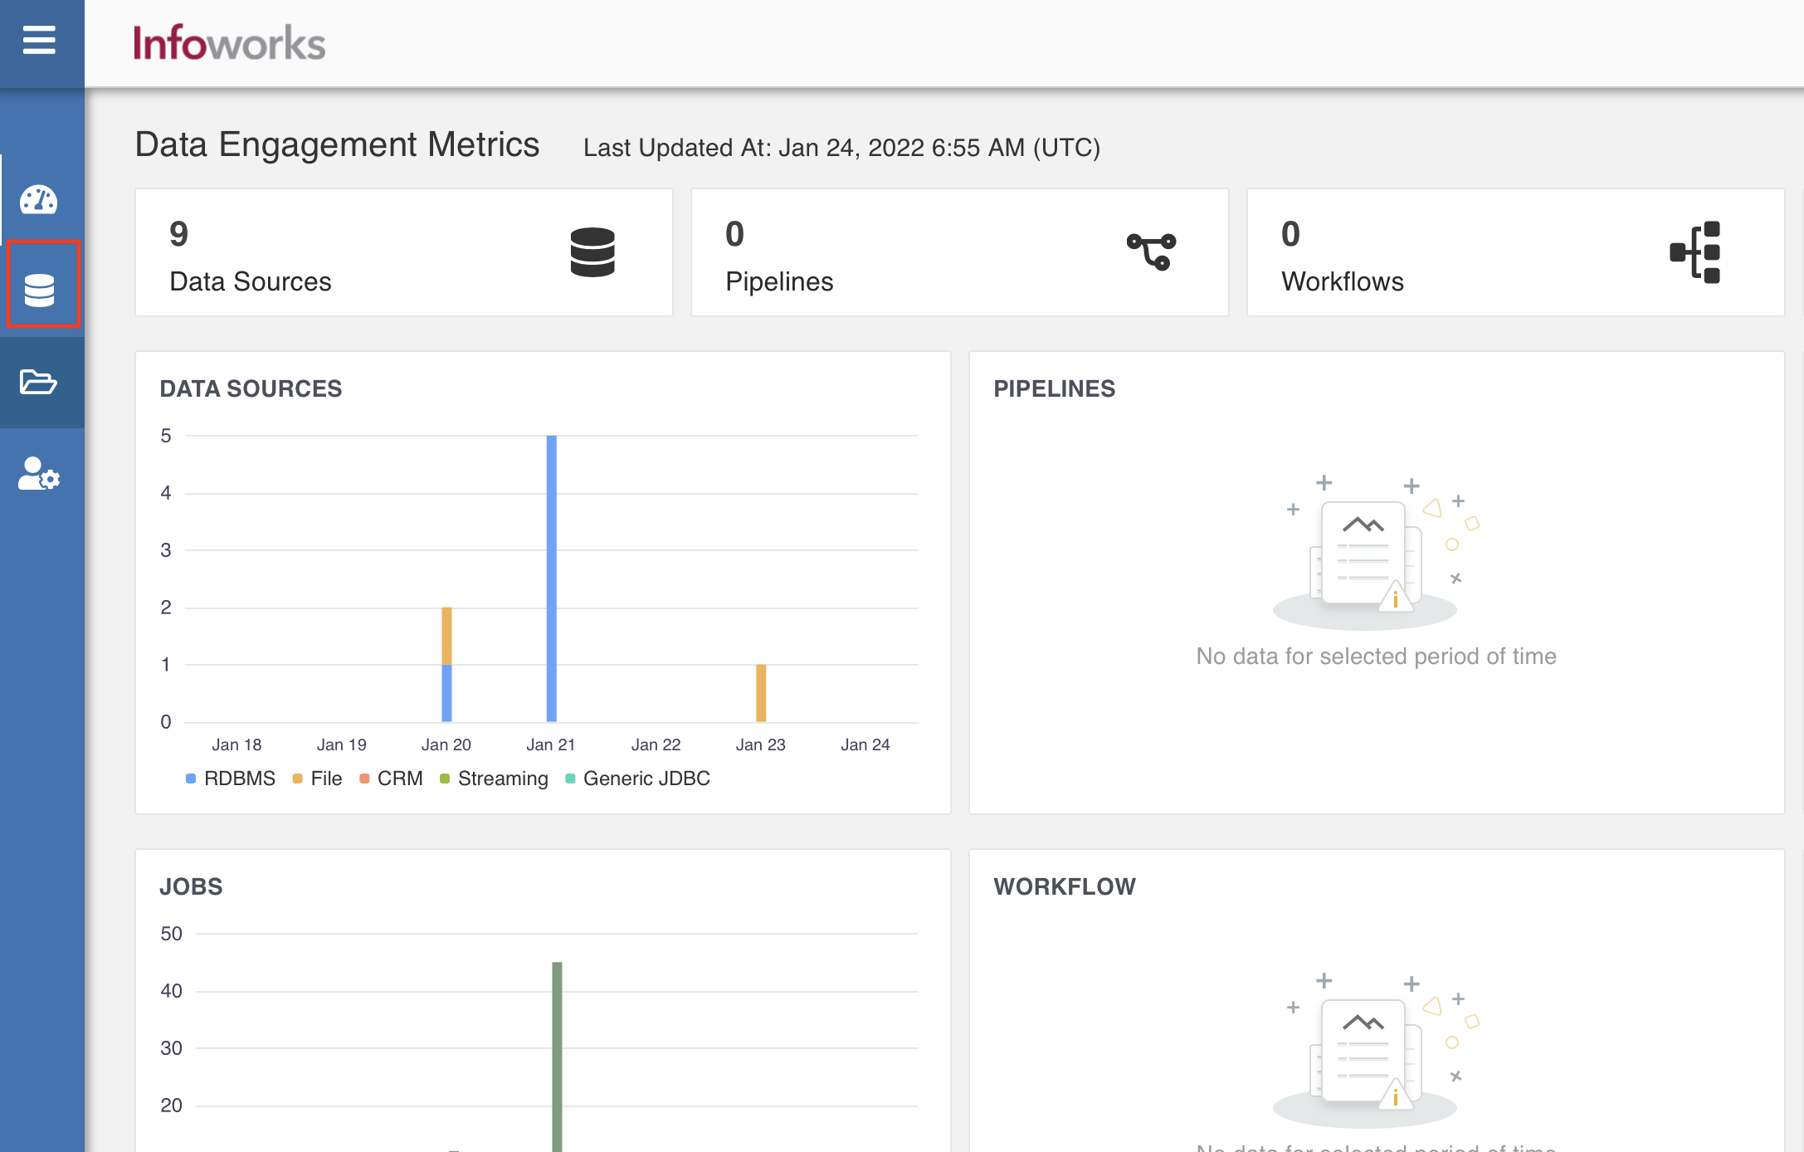Toggle the Generic JDBC legend item
This screenshot has width=1804, height=1152.
637,779
